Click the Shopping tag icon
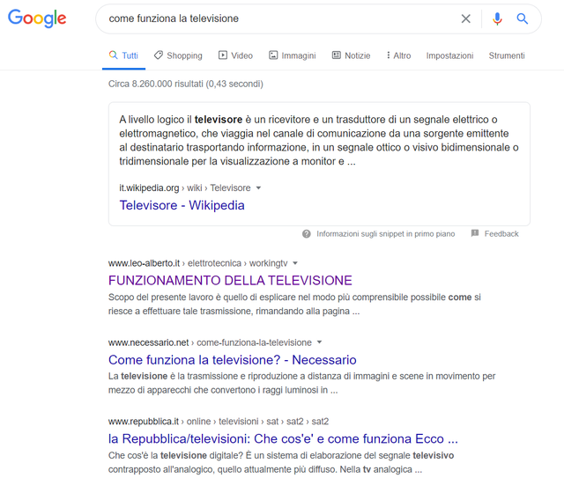 [159, 55]
